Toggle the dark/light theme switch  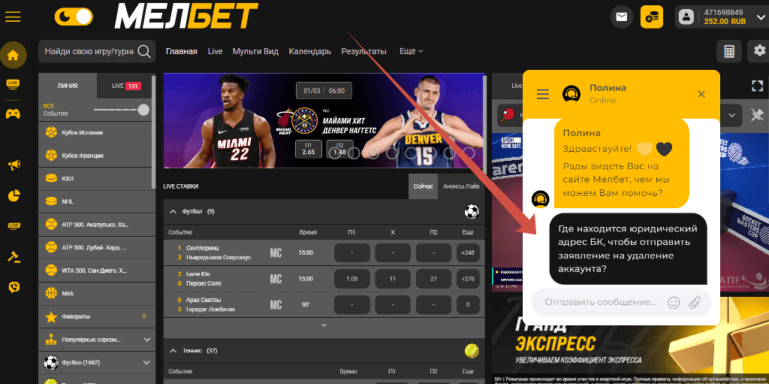click(74, 16)
